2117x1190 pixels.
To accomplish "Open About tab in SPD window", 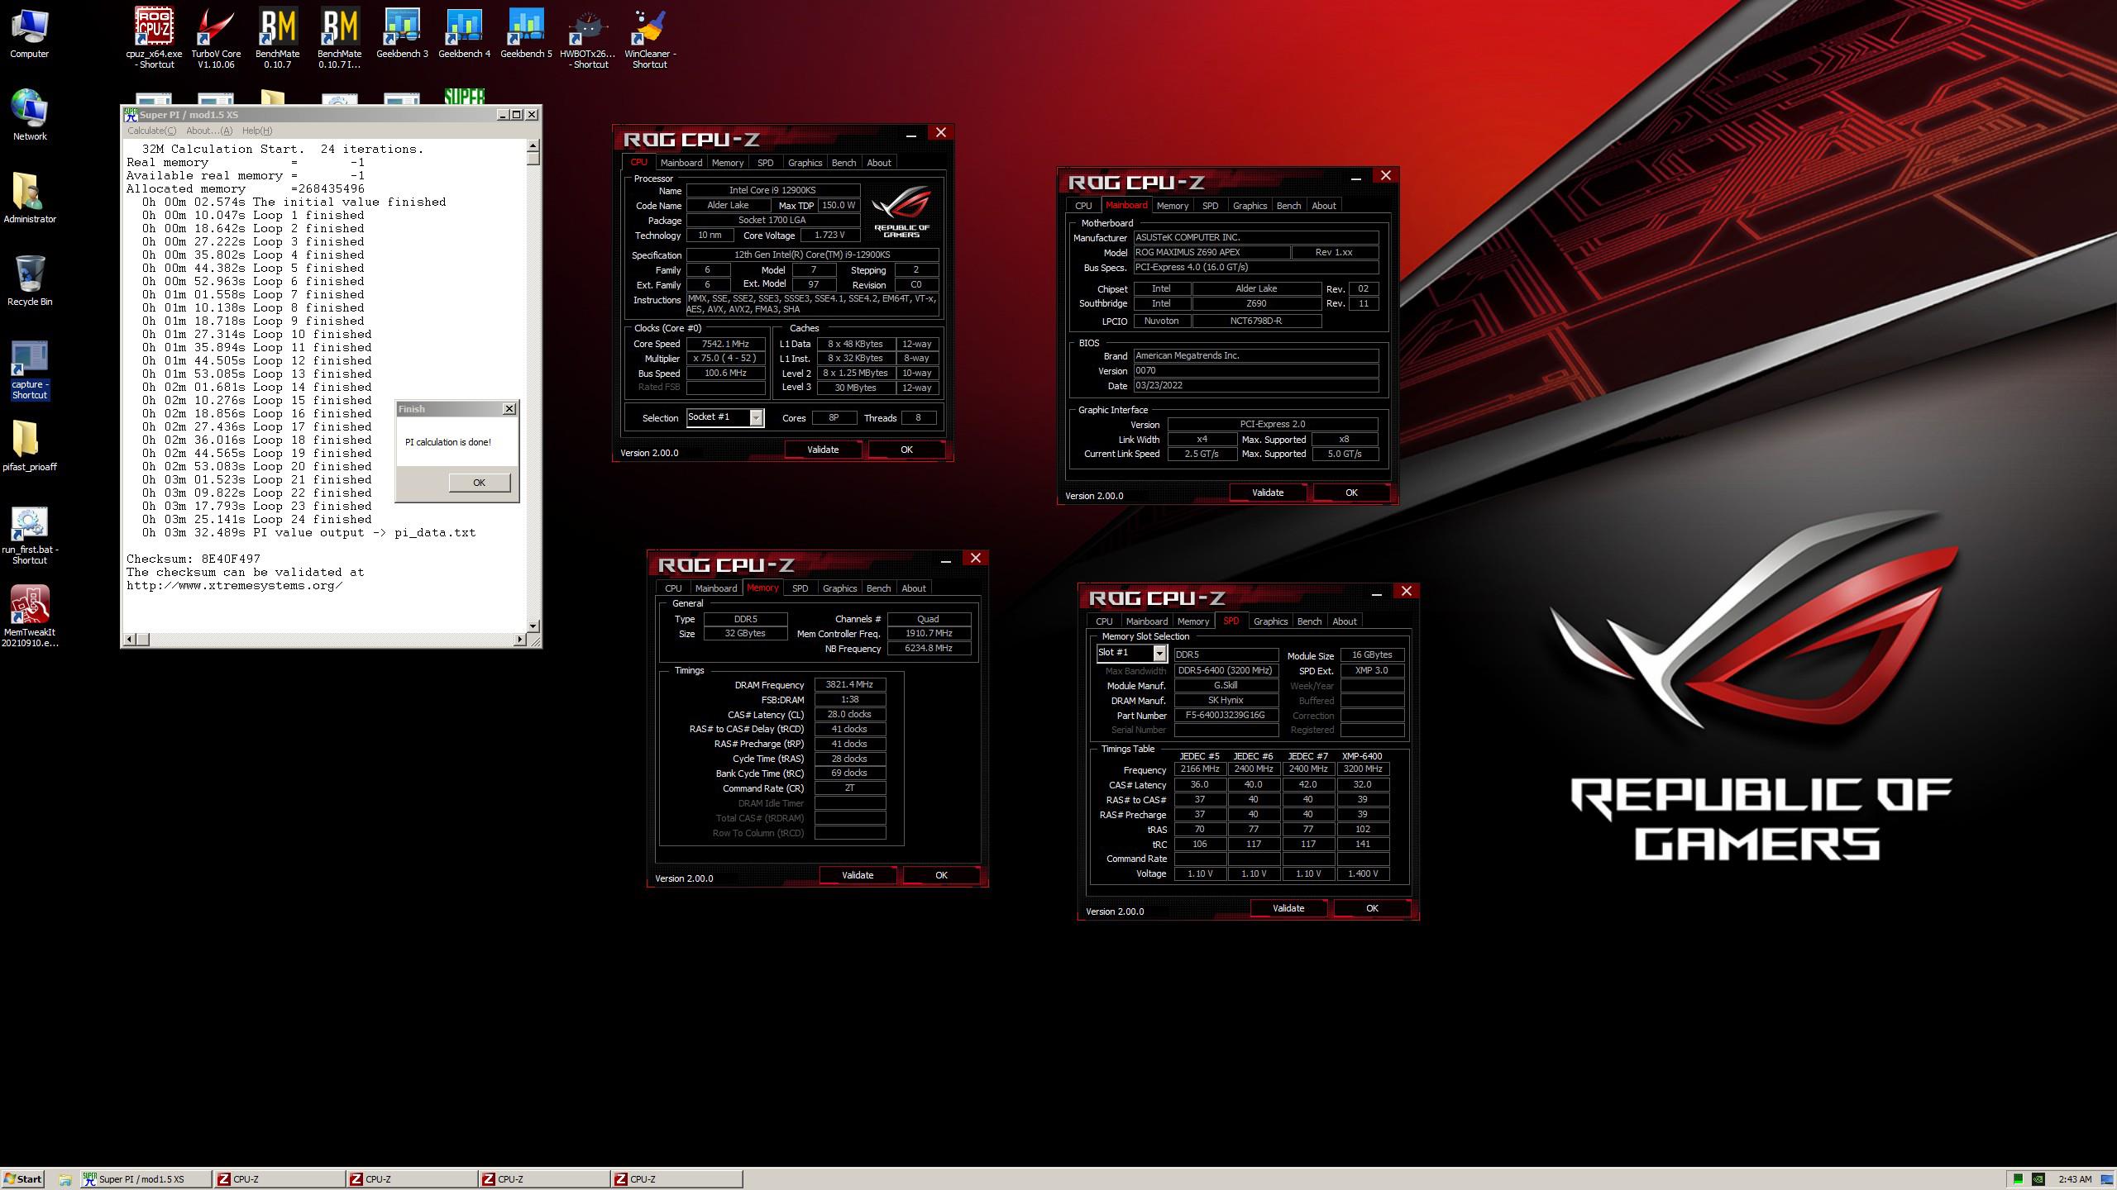I will pos(1344,621).
